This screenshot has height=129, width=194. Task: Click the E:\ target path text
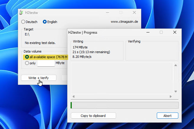pos(27,34)
